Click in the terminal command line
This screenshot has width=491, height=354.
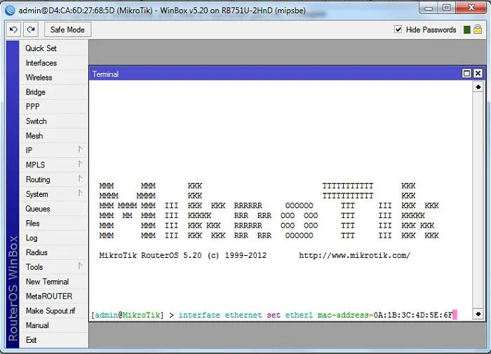pos(281,315)
